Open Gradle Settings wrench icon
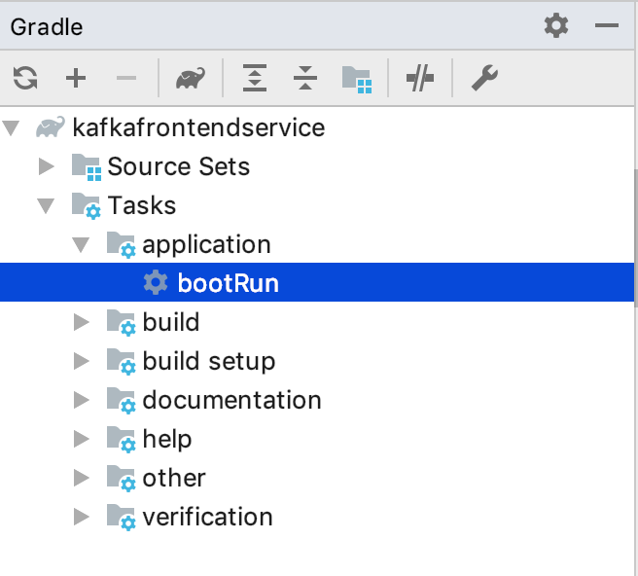 pyautogui.click(x=483, y=79)
